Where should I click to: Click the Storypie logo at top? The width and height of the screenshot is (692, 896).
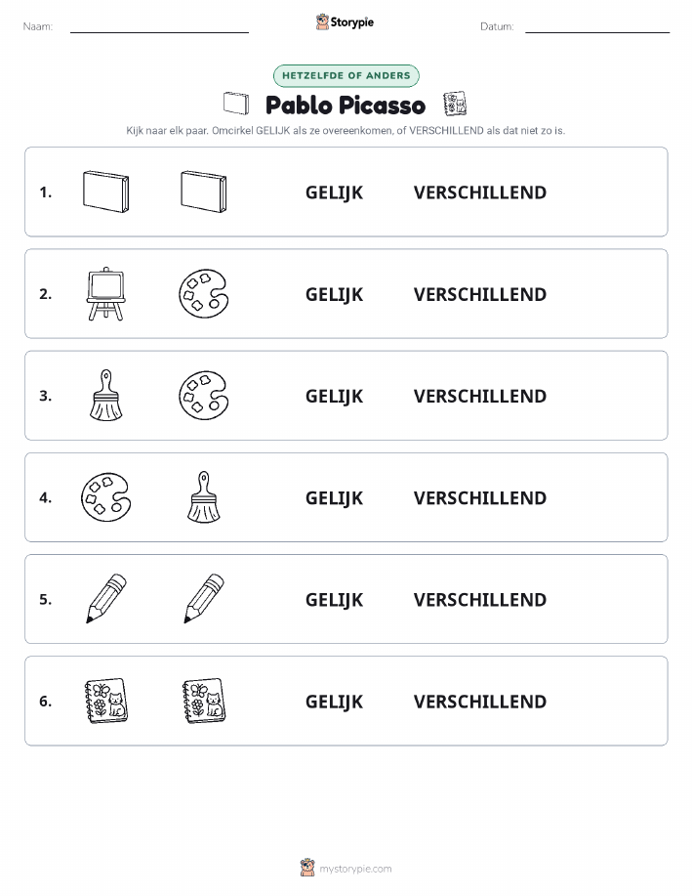(x=345, y=22)
